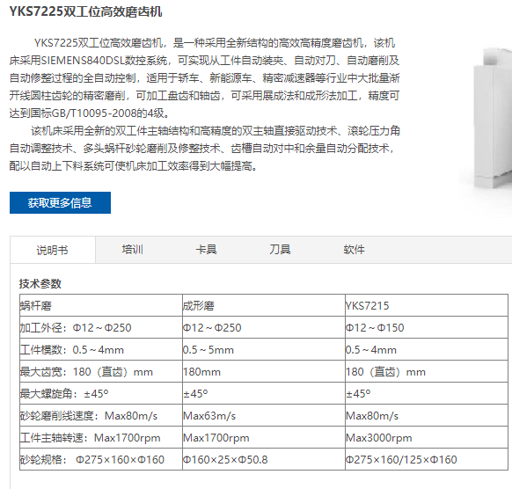Viewport: 512px width, 489px height.
Task: Switch to the 说明书 tab
Action: coord(53,250)
